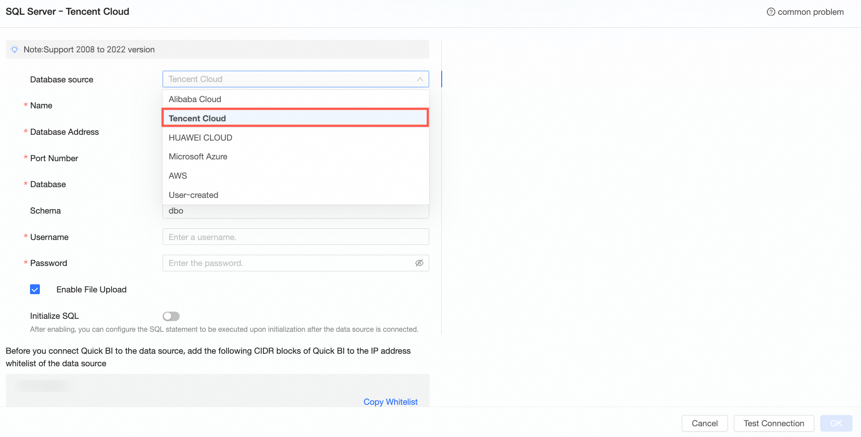Uncheck Enable File Upload checkbox
The height and width of the screenshot is (437, 861).
(x=35, y=289)
